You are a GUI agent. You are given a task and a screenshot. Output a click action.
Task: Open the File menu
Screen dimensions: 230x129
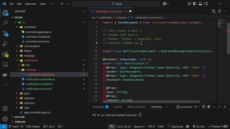point(11,4)
